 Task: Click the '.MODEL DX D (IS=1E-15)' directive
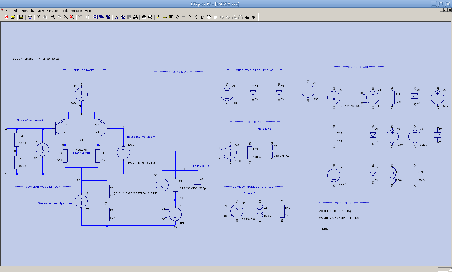(x=334, y=211)
